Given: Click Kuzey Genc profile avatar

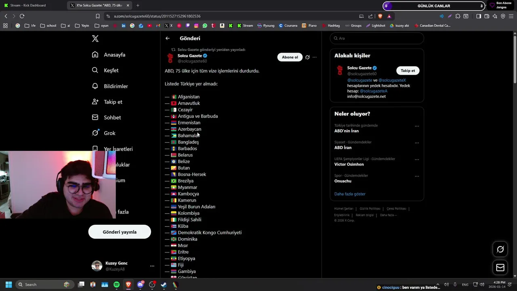Looking at the screenshot, I should 97,266.
